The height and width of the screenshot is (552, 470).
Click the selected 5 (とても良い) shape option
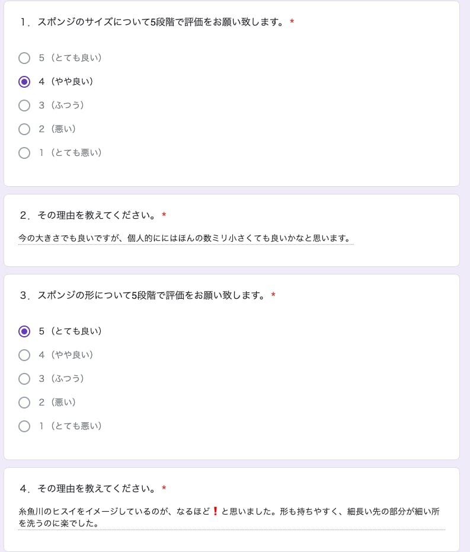pos(24,331)
